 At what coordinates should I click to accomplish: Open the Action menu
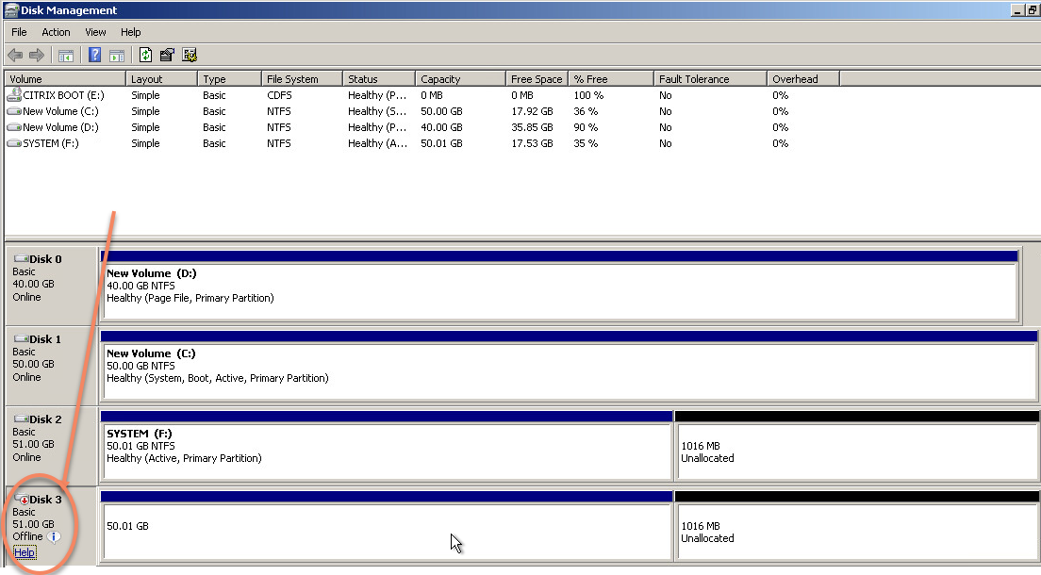click(56, 32)
